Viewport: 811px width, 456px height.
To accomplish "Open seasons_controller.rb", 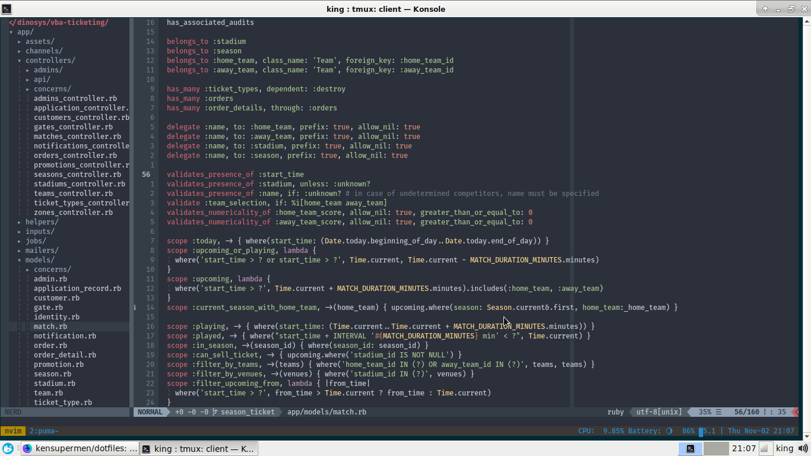I will click(x=77, y=175).
